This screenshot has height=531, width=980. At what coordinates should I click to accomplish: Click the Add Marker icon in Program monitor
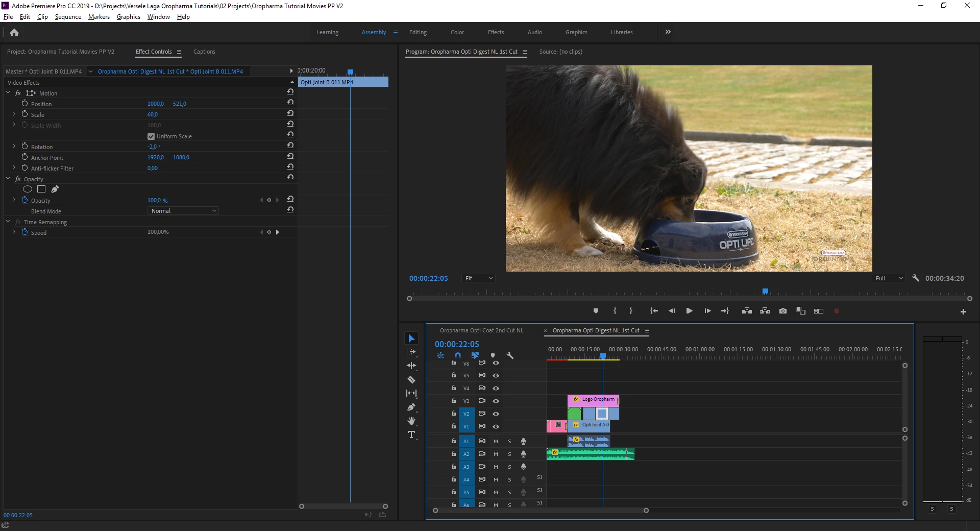click(x=596, y=311)
